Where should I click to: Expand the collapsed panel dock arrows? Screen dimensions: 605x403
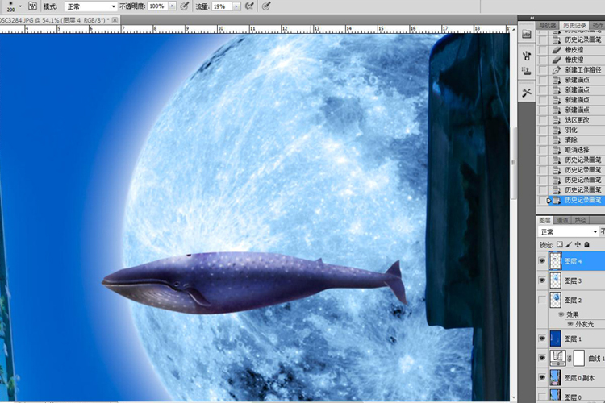tap(532, 18)
